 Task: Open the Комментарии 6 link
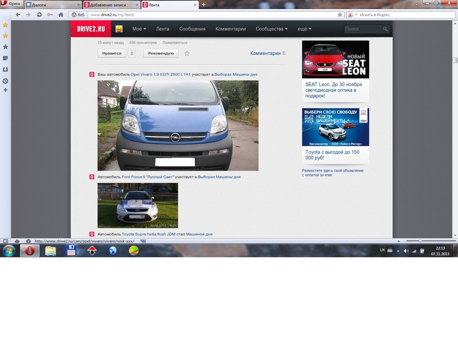tap(268, 53)
